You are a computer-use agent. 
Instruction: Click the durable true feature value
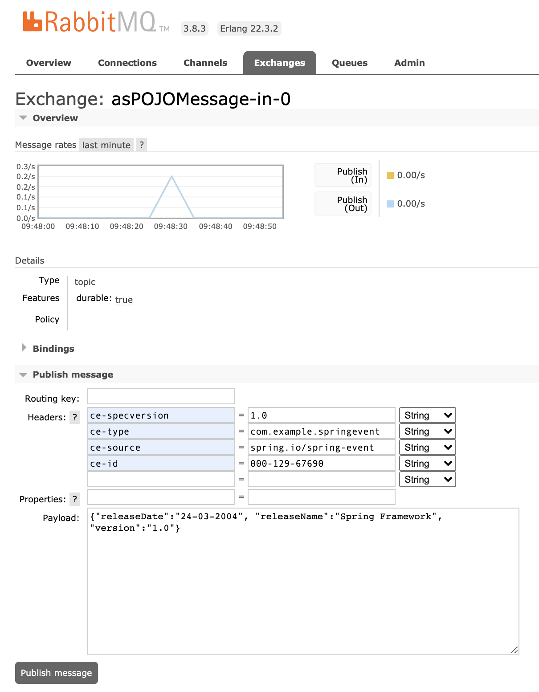124,300
